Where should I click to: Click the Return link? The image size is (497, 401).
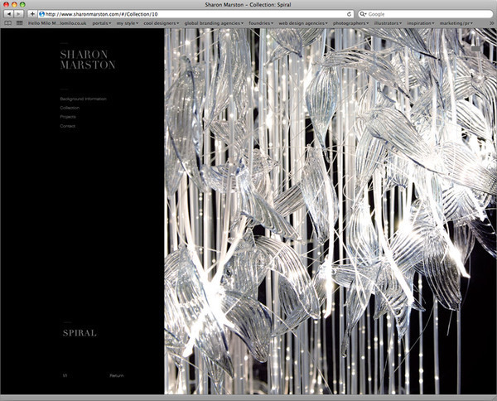[117, 375]
